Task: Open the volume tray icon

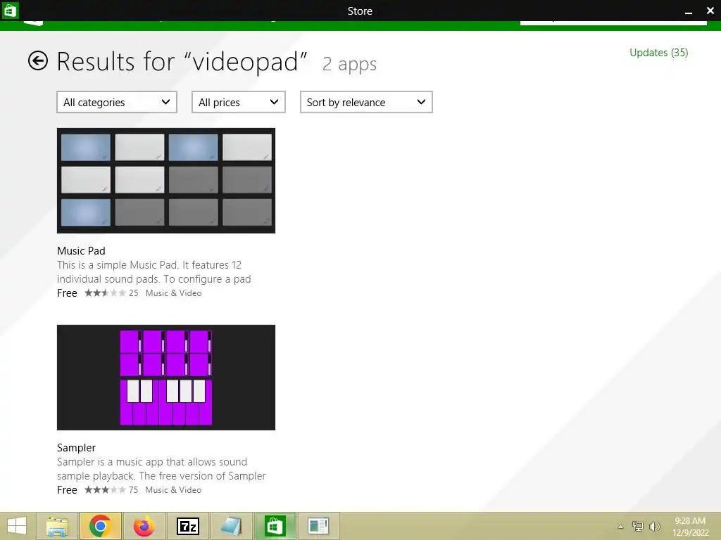Action: tap(654, 526)
